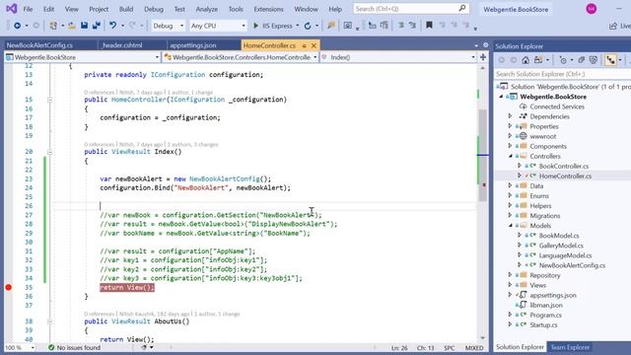The height and width of the screenshot is (355, 631).
Task: Click Show All Files icon in Solution Explorer
Action: click(594, 60)
